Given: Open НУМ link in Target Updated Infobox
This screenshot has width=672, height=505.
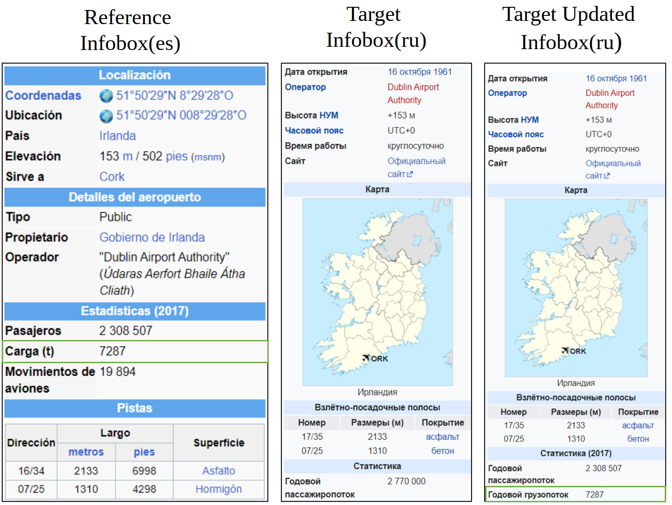Looking at the screenshot, I should click(x=530, y=120).
